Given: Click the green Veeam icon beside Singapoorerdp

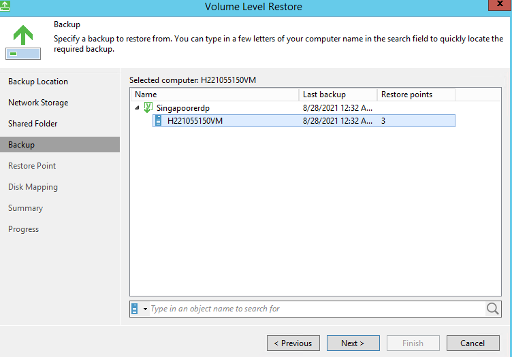Looking at the screenshot, I should pyautogui.click(x=148, y=108).
